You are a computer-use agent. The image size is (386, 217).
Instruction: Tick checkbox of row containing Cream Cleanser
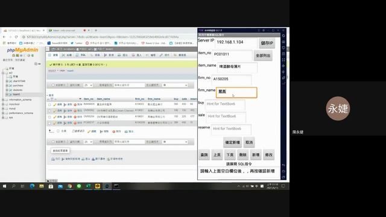[x=49, y=111]
